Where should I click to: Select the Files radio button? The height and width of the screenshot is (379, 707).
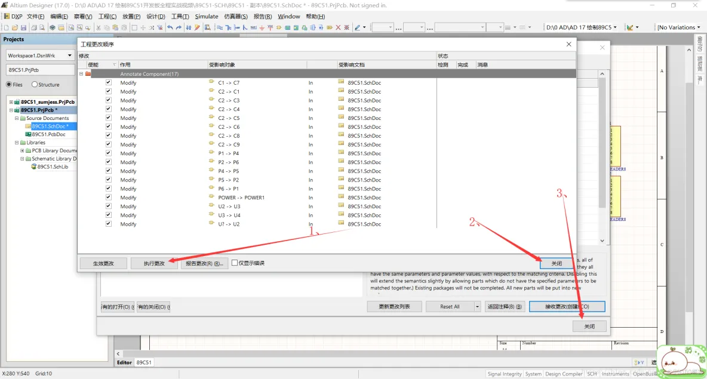(x=9, y=84)
